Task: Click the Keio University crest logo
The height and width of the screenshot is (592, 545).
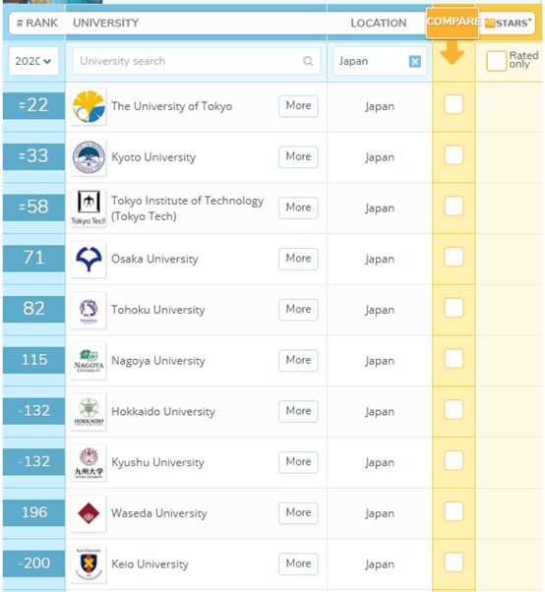Action: [x=89, y=564]
